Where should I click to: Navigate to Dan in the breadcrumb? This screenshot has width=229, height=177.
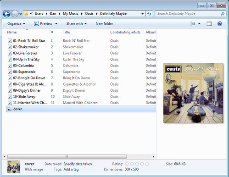(x=53, y=14)
